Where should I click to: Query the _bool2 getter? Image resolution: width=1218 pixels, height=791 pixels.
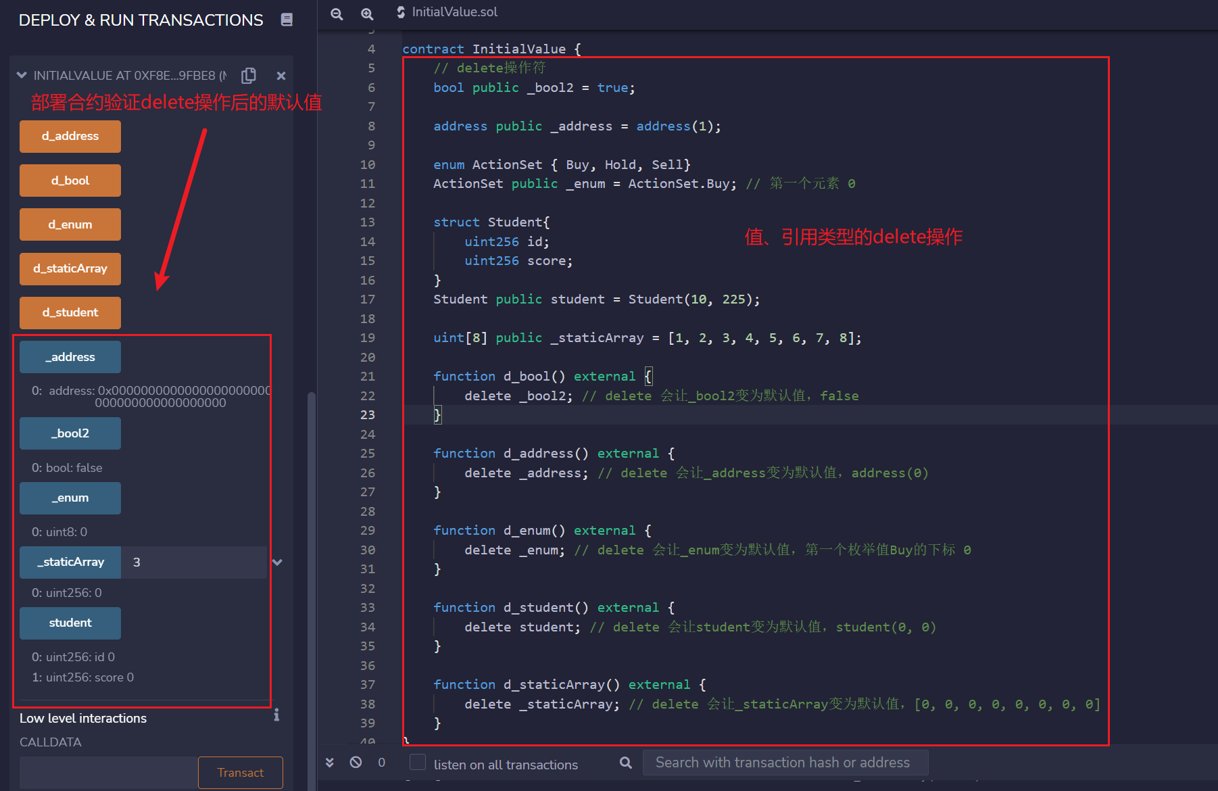coord(70,433)
